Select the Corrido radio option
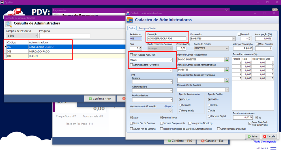281x153 pixels. (180, 99)
